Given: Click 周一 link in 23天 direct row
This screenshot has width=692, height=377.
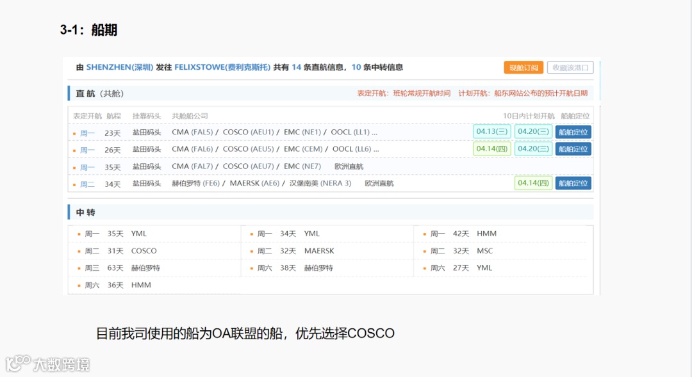Looking at the screenshot, I should tap(87, 132).
